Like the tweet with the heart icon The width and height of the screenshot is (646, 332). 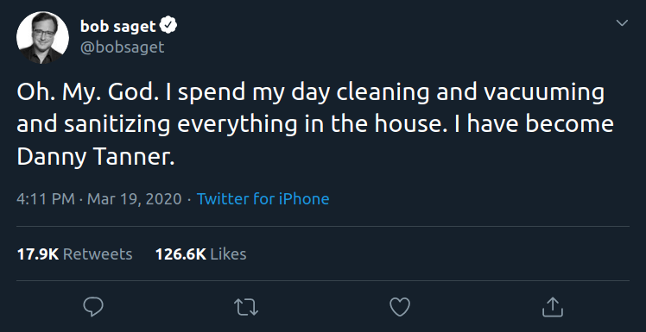[x=400, y=307]
